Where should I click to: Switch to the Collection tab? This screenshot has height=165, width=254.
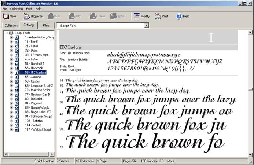11,25
